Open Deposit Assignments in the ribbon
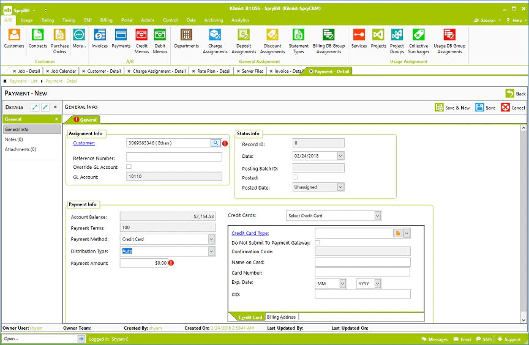This screenshot has height=345, width=529. [244, 41]
